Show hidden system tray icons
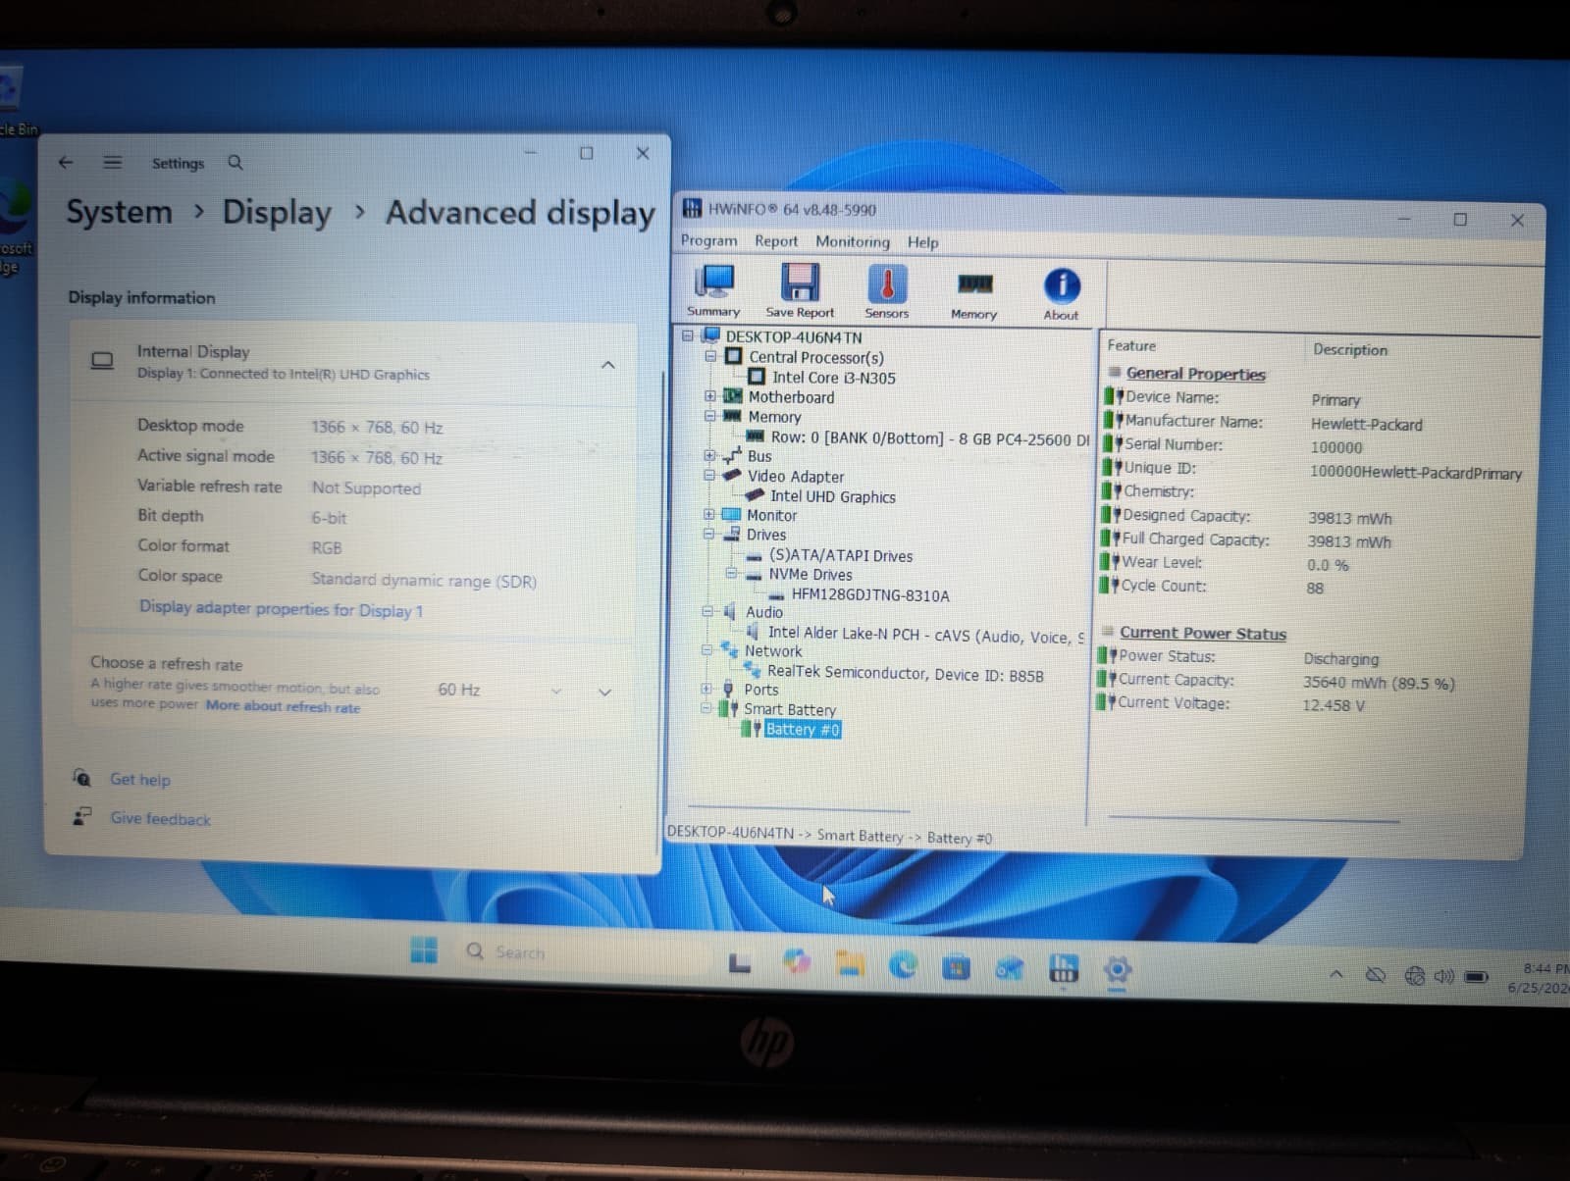The height and width of the screenshot is (1181, 1570). click(1335, 974)
